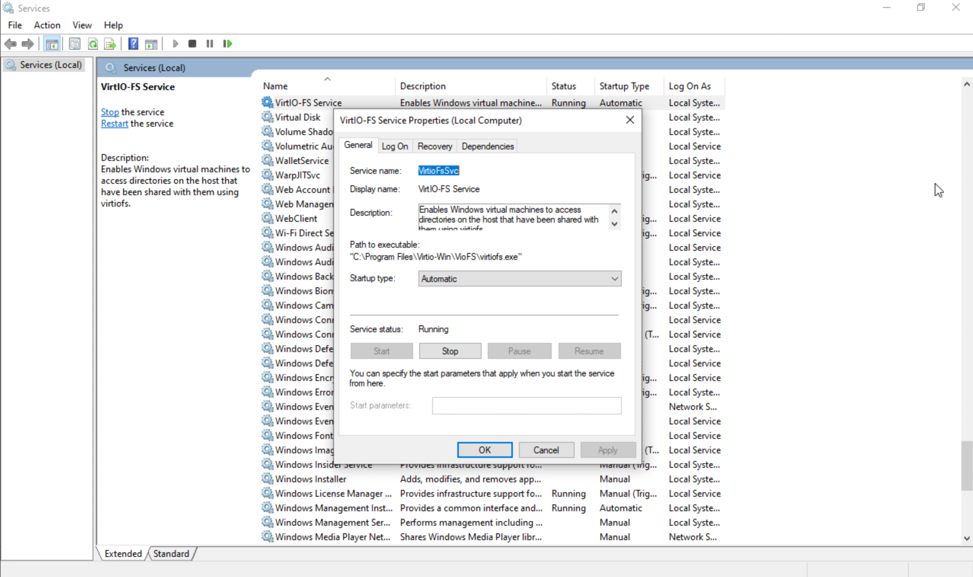973x577 pixels.
Task: Open the Action menu
Action: (x=46, y=25)
